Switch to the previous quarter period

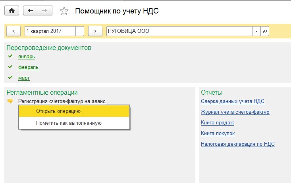[x=13, y=31]
